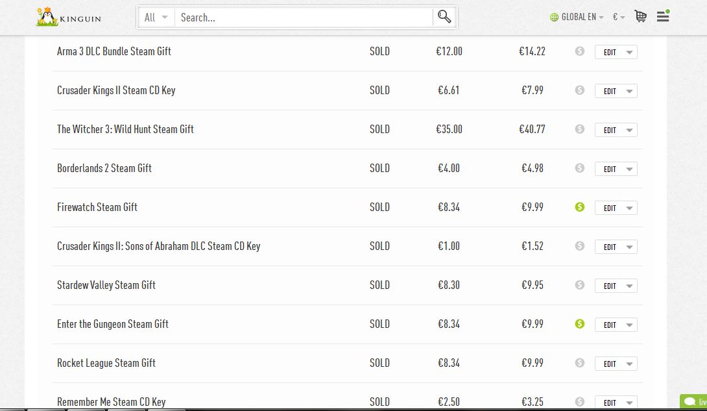Open the Remember Me Steam CD Key listing

(x=112, y=401)
